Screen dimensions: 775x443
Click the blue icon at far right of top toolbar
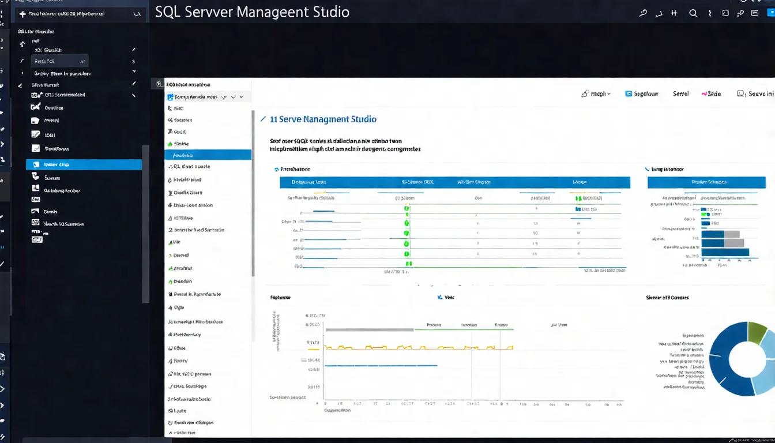[771, 13]
